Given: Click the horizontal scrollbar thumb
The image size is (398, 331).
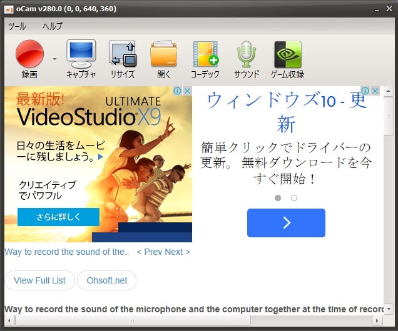Looking at the screenshot, I should click(x=133, y=321).
